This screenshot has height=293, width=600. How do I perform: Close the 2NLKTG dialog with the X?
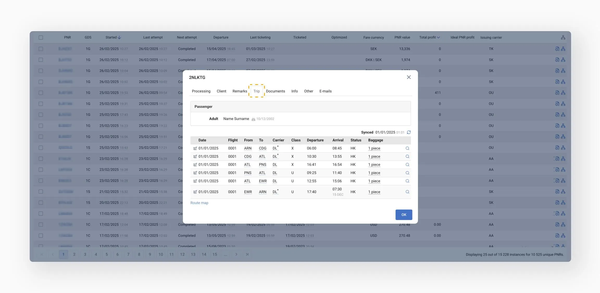coord(409,77)
